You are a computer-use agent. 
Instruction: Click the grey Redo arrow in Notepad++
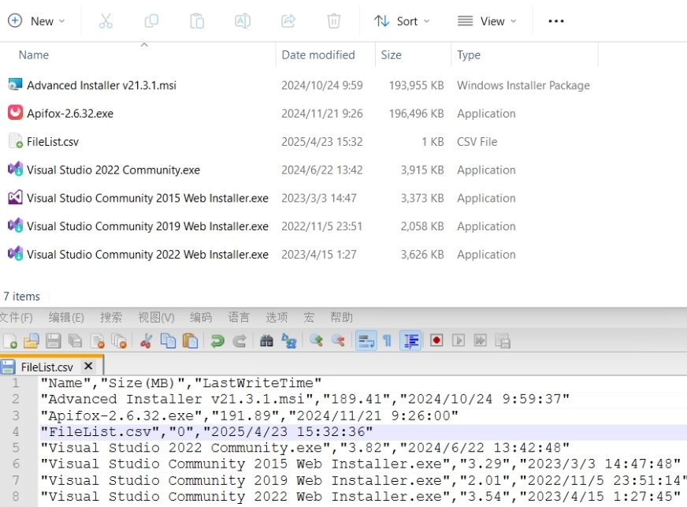coord(240,341)
